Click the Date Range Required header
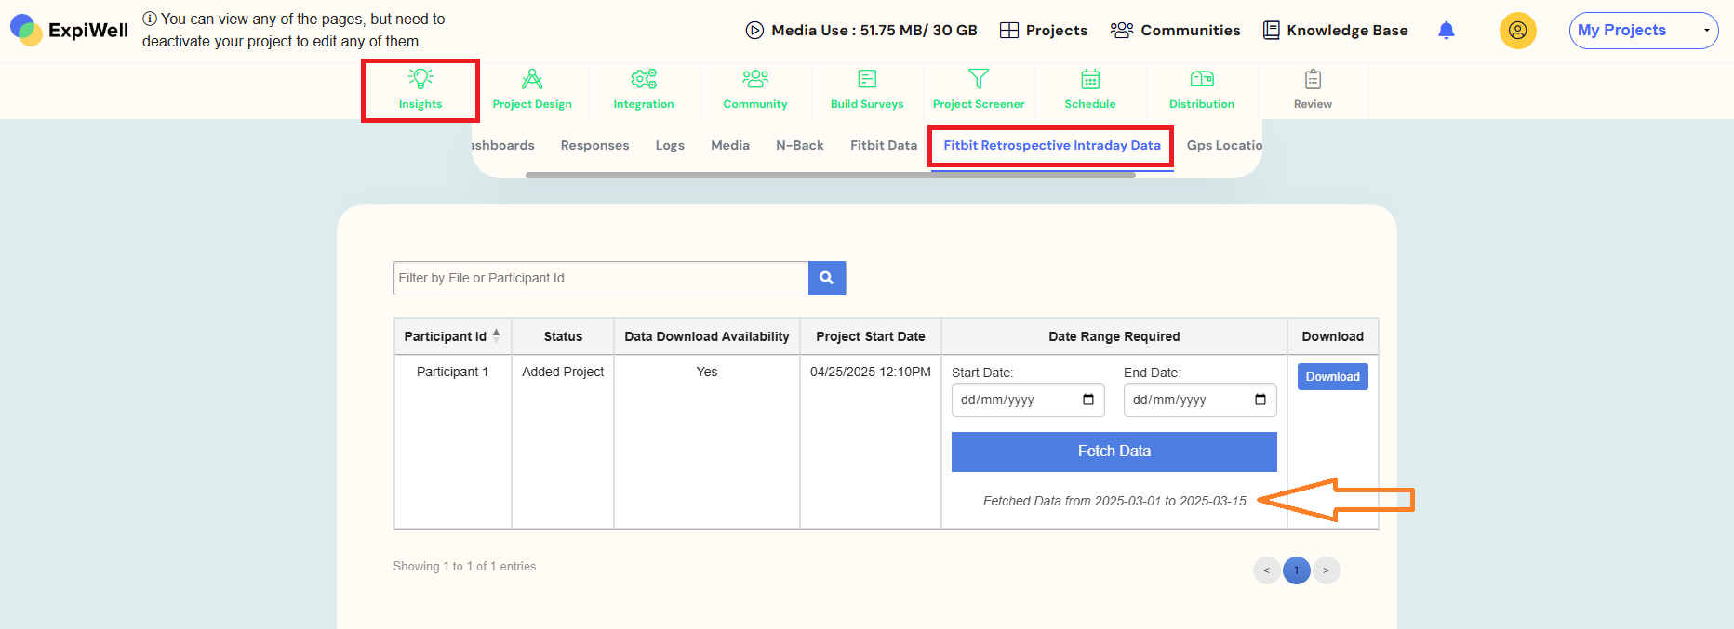 click(1114, 336)
